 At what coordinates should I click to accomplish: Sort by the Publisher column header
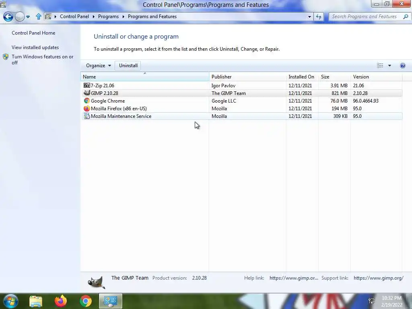(247, 77)
